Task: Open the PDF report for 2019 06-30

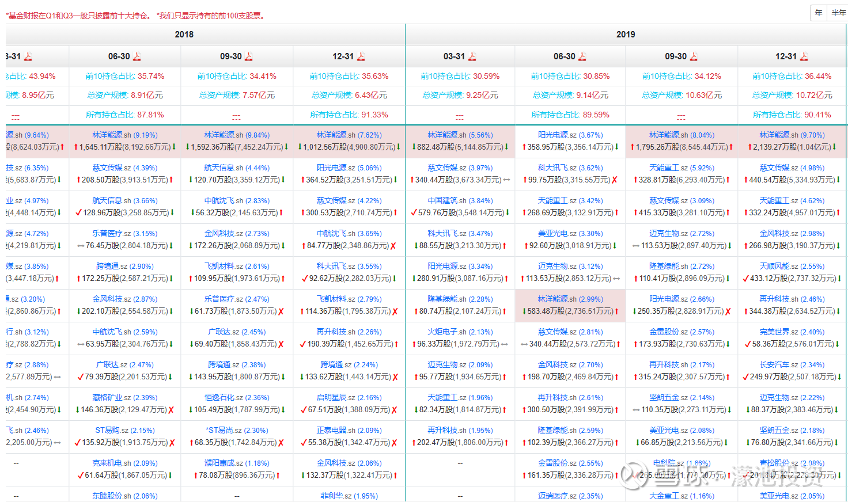Action: (582, 56)
